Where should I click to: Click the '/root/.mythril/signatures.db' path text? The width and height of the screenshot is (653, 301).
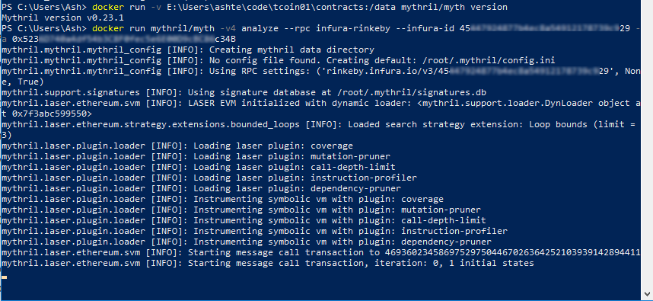pyautogui.click(x=412, y=92)
